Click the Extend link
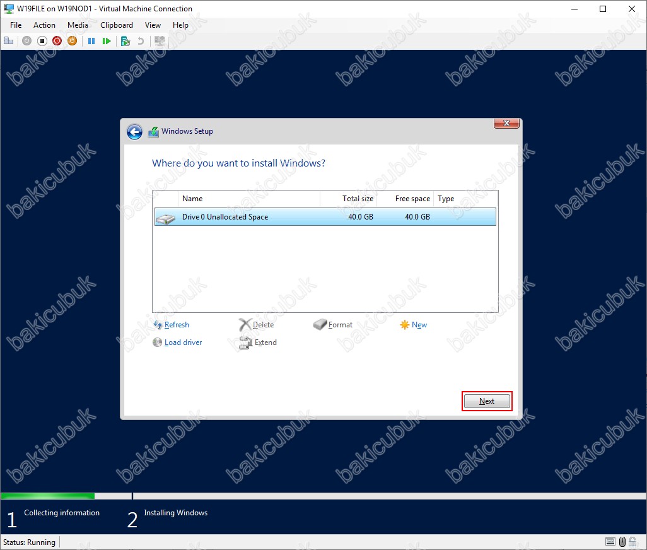Viewport: 647px width, 550px height. [x=265, y=342]
